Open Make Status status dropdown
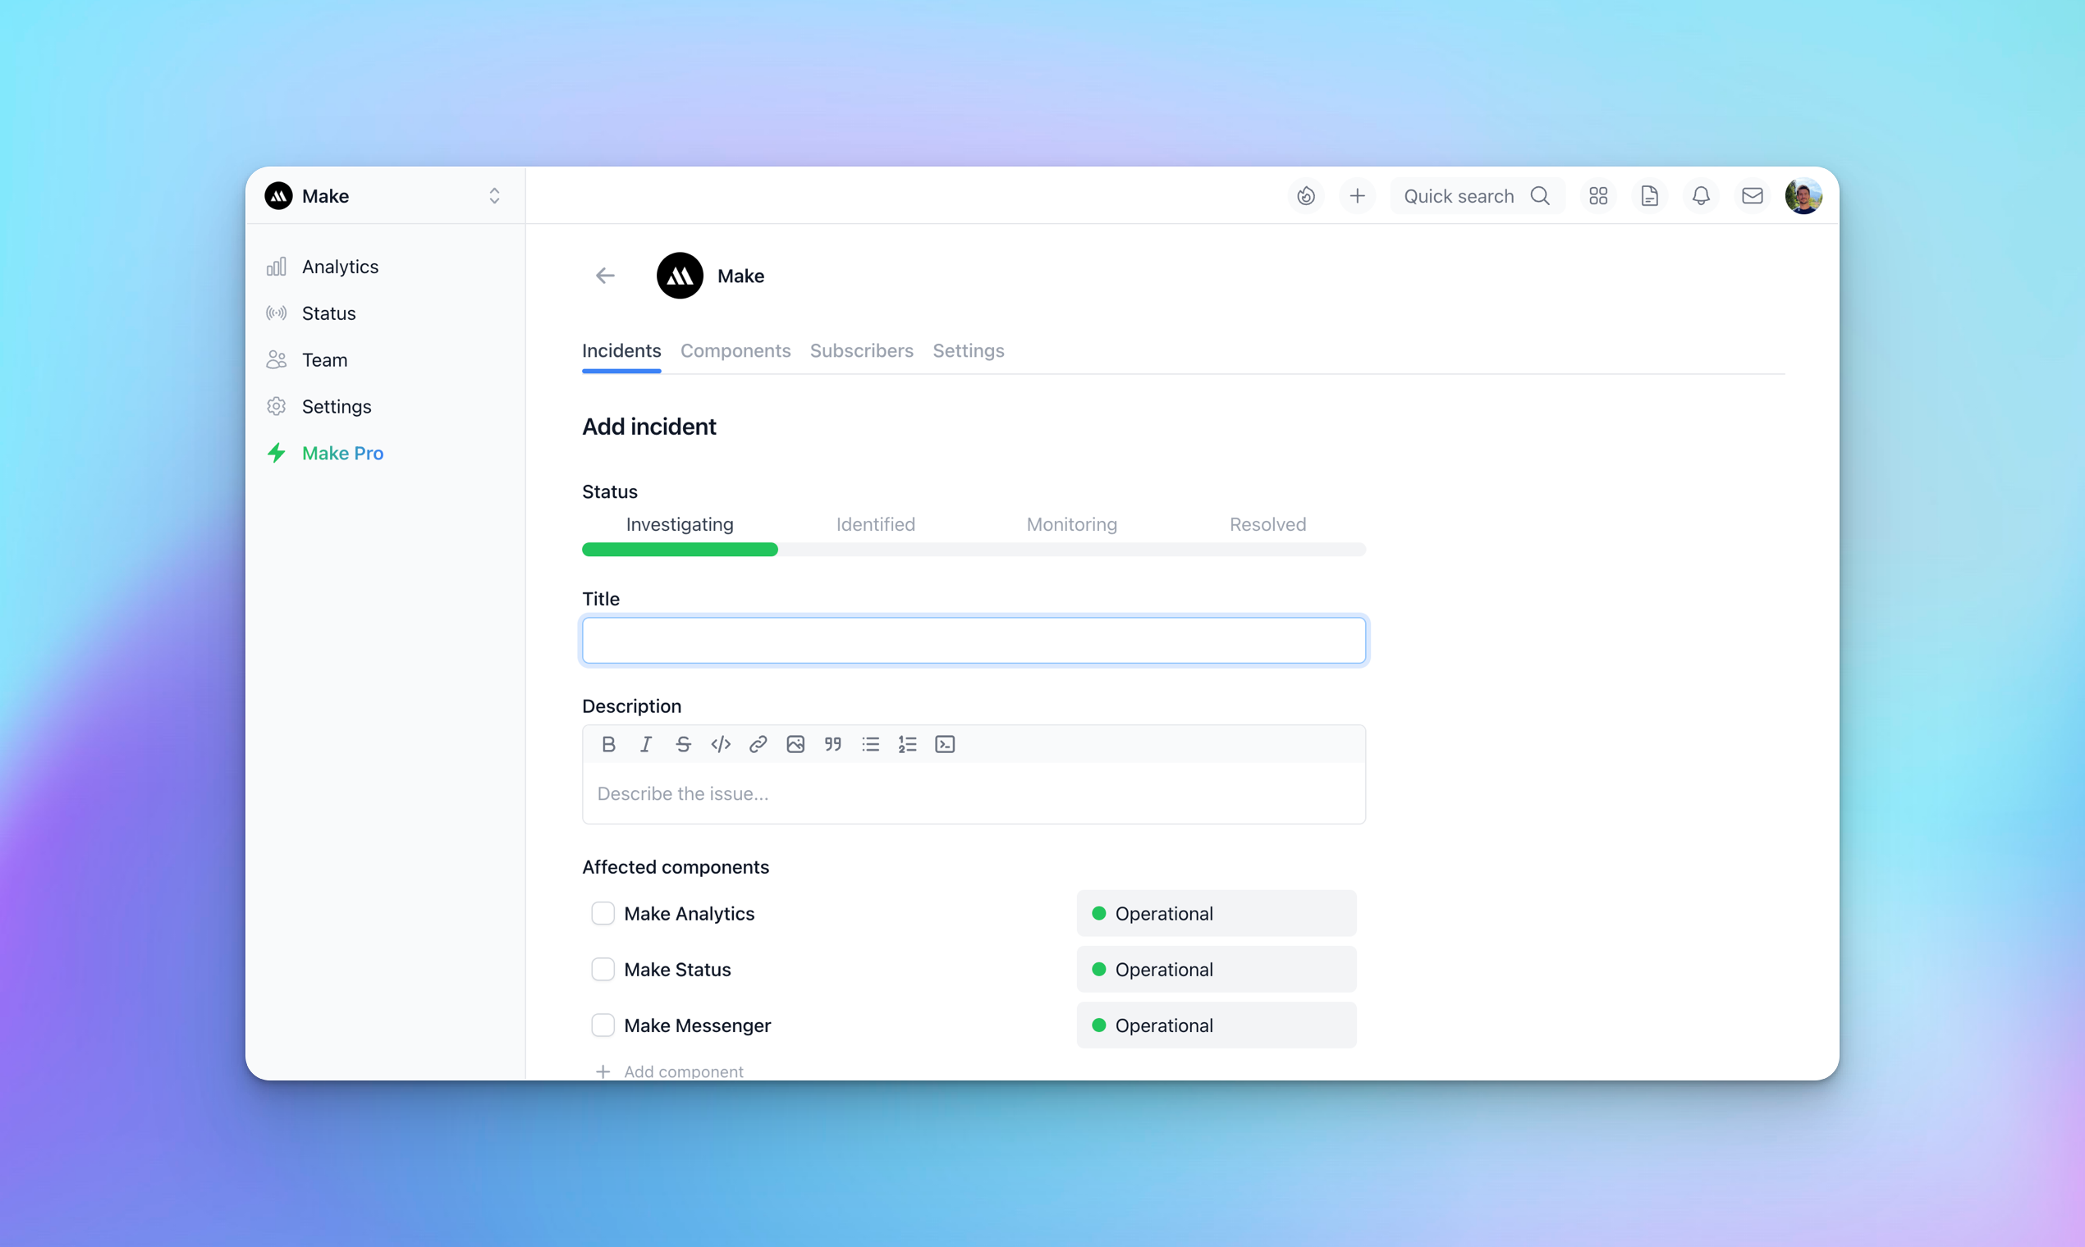Viewport: 2085px width, 1247px height. tap(1216, 970)
